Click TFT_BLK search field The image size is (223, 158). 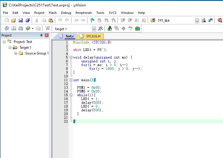(x=176, y=21)
